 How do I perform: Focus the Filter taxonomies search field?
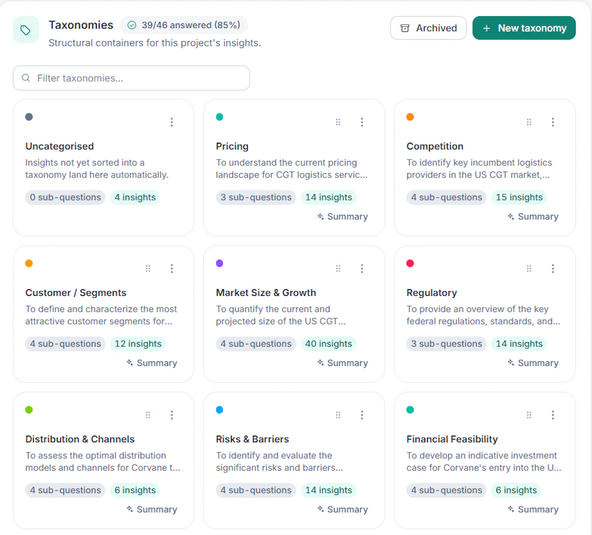[x=131, y=78]
